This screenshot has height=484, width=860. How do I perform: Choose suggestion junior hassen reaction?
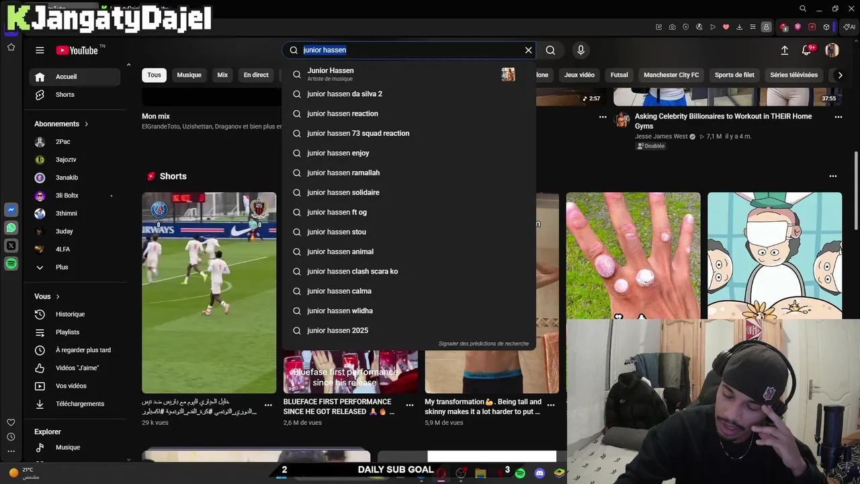408,114
